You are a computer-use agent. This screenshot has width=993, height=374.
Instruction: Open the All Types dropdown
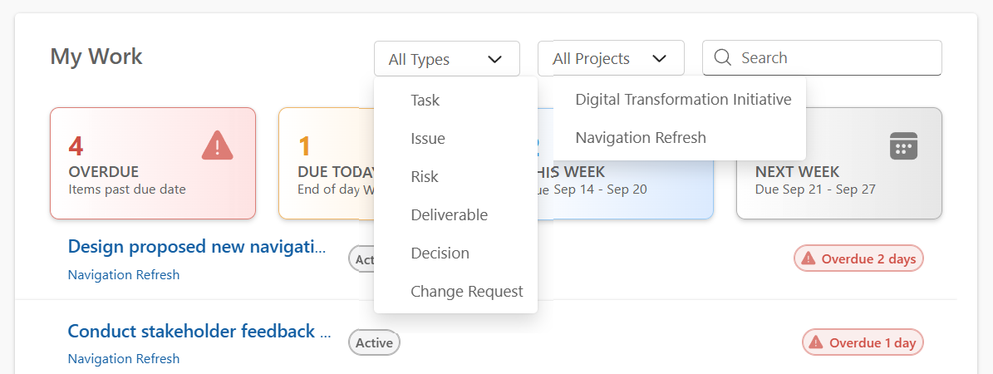[446, 59]
